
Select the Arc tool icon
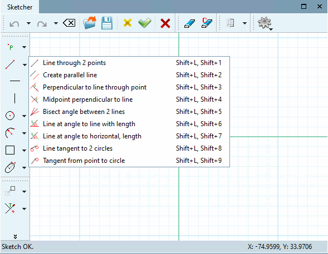point(10,133)
